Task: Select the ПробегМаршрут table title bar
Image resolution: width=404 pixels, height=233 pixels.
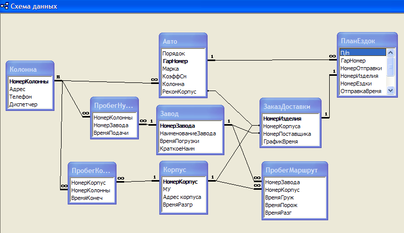Action: 295,170
